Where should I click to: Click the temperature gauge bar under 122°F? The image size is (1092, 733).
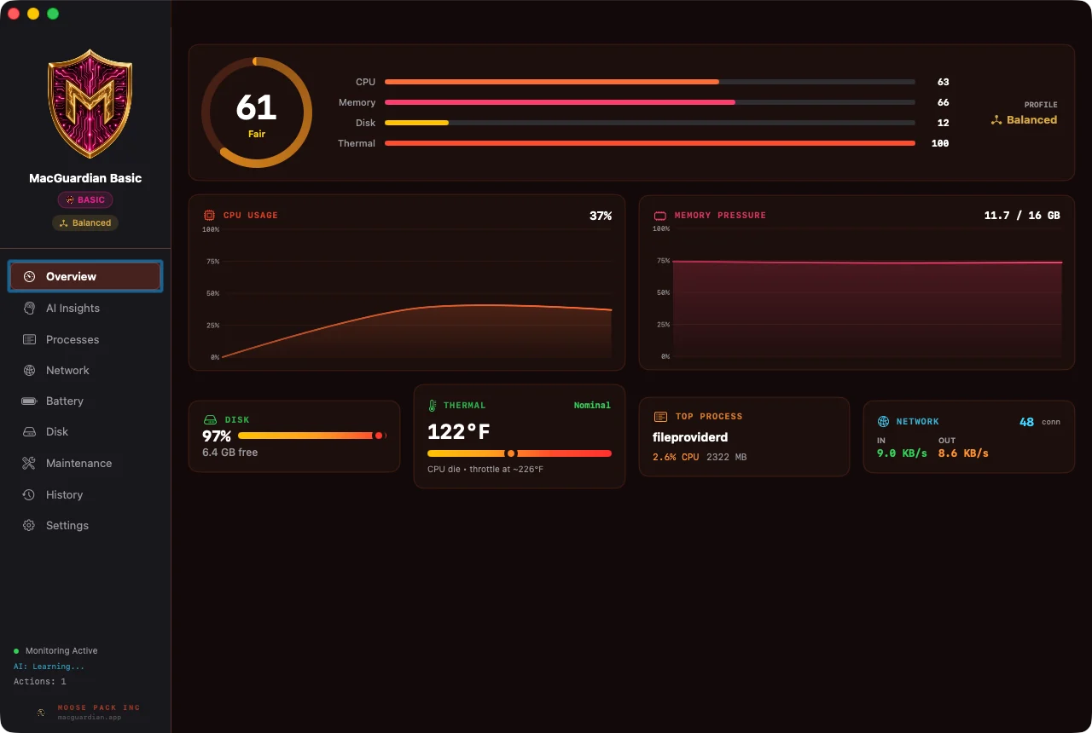point(520,453)
